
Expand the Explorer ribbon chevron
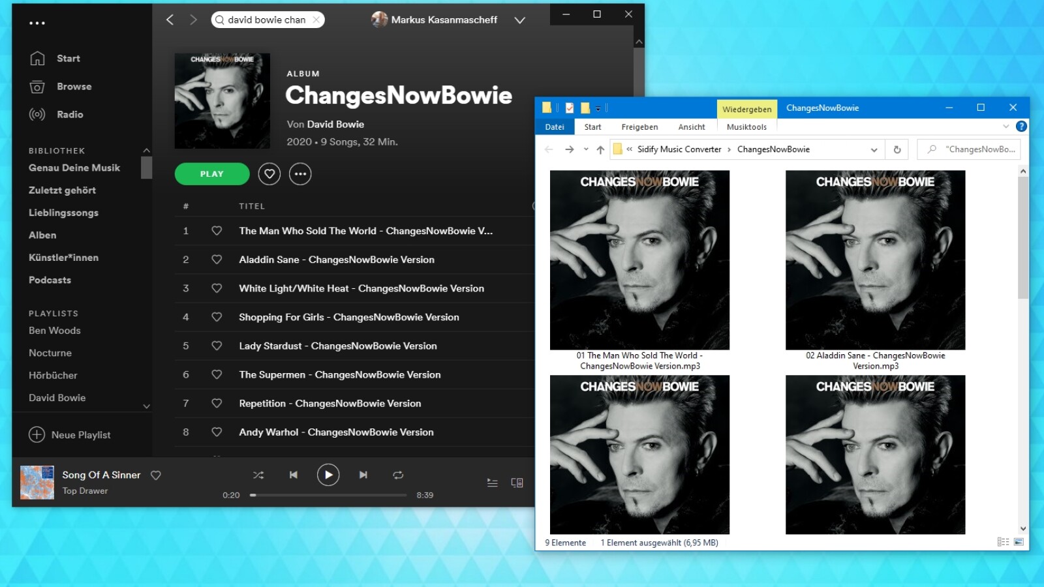1006,127
